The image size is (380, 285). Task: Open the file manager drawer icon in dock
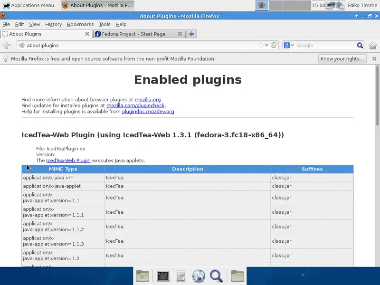pos(180,276)
